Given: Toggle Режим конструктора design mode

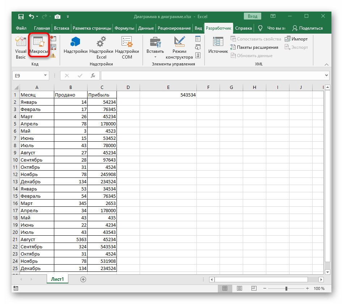Looking at the screenshot, I should click(179, 48).
